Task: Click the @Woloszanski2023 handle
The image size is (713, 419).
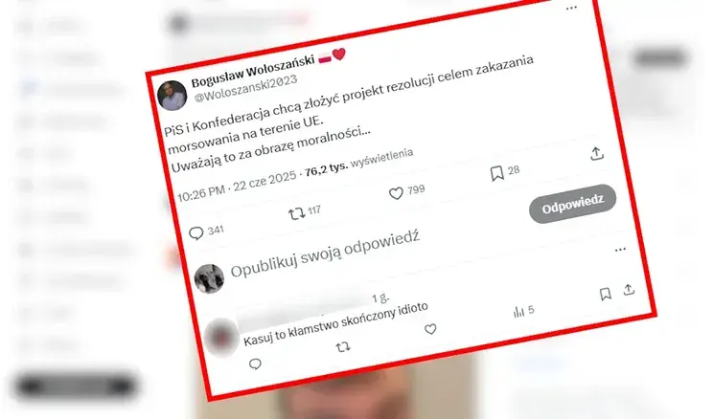Action: coord(245,88)
